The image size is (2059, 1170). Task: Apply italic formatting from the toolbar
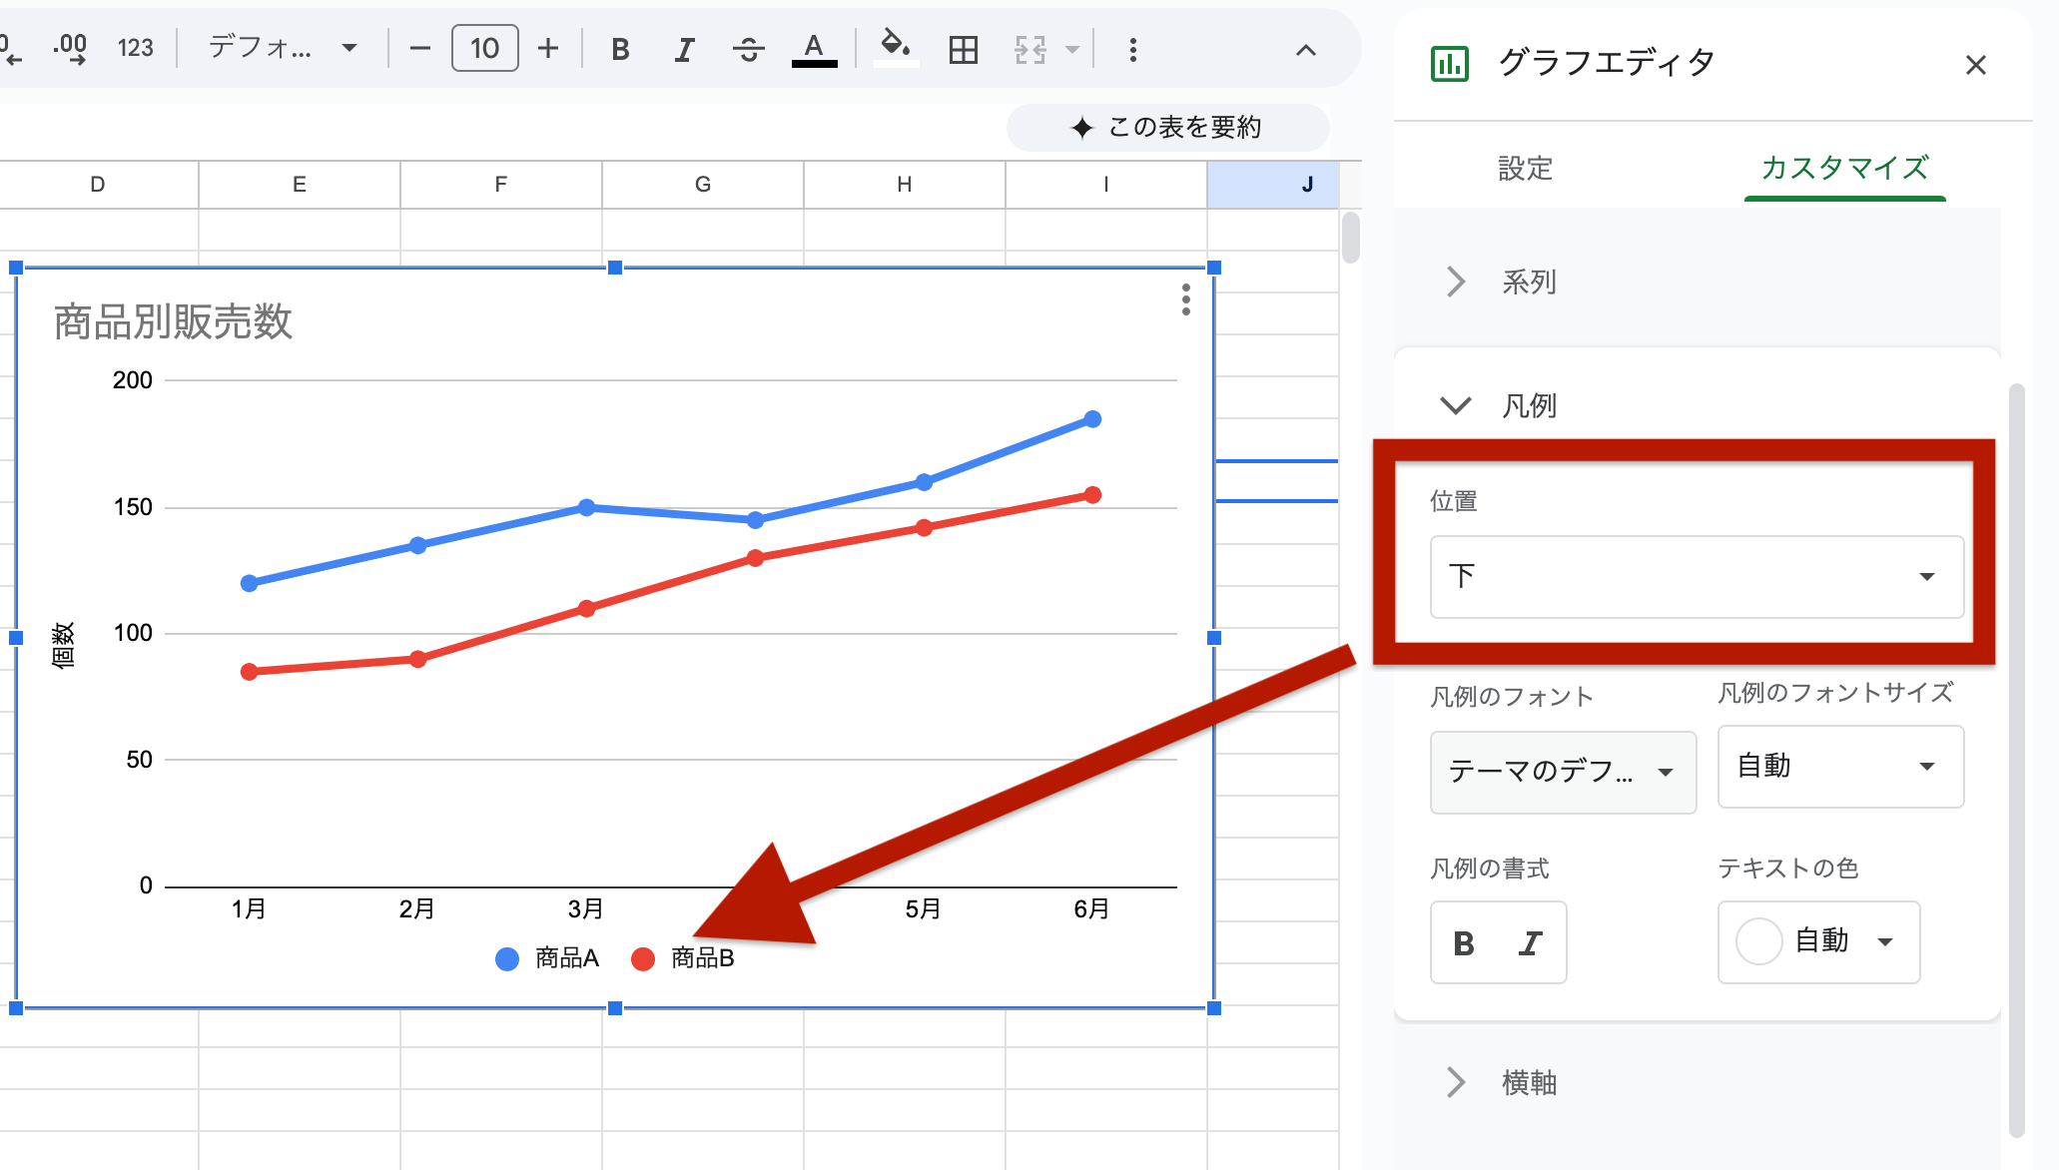pos(684,49)
